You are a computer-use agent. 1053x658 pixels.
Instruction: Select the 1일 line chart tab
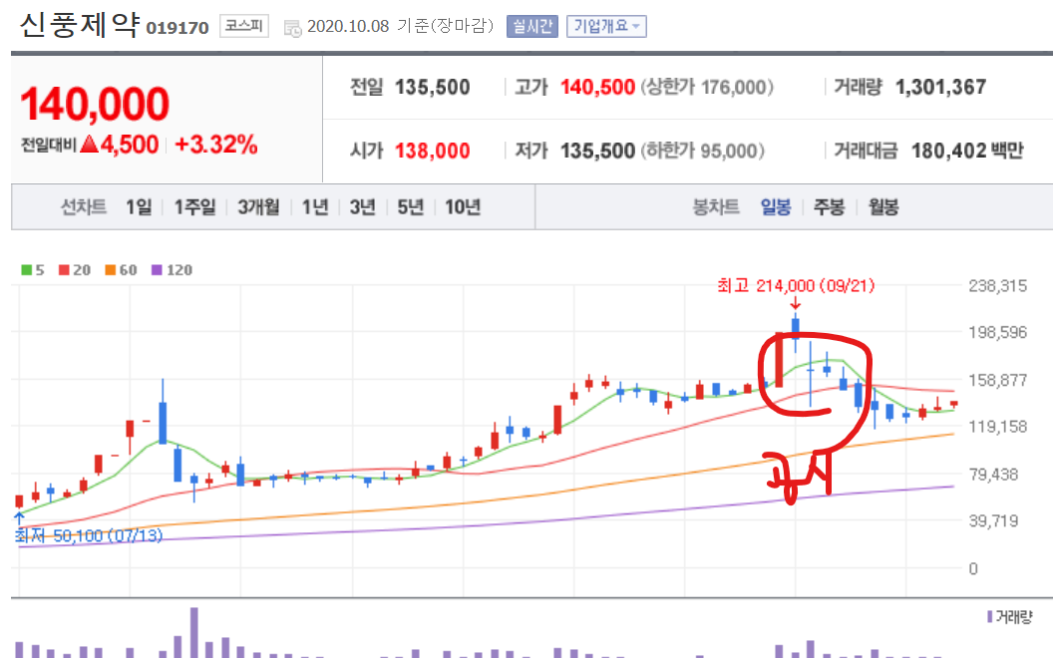pyautogui.click(x=139, y=206)
